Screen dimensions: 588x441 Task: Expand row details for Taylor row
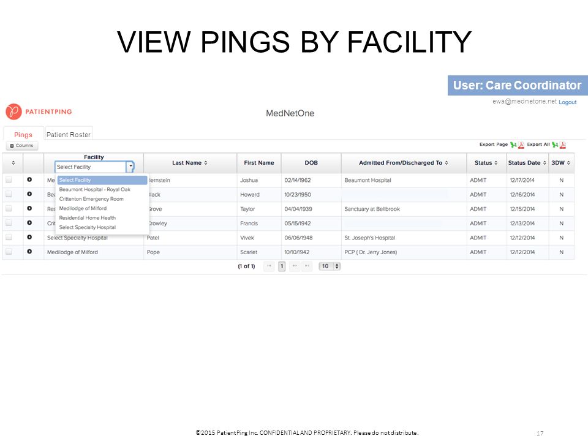29,208
